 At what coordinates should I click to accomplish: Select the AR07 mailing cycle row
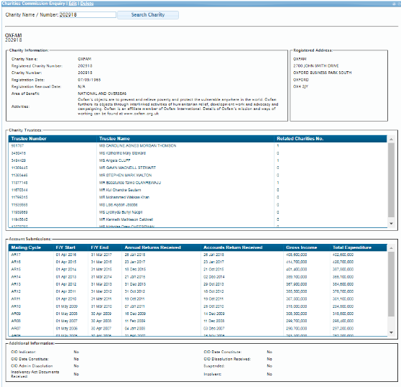tap(198, 329)
